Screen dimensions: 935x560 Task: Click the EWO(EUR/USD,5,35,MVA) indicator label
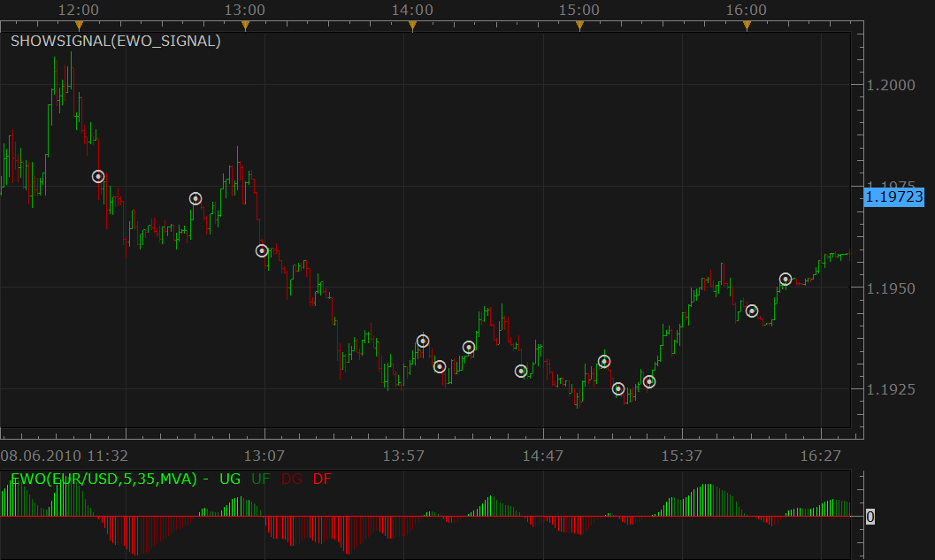point(103,479)
